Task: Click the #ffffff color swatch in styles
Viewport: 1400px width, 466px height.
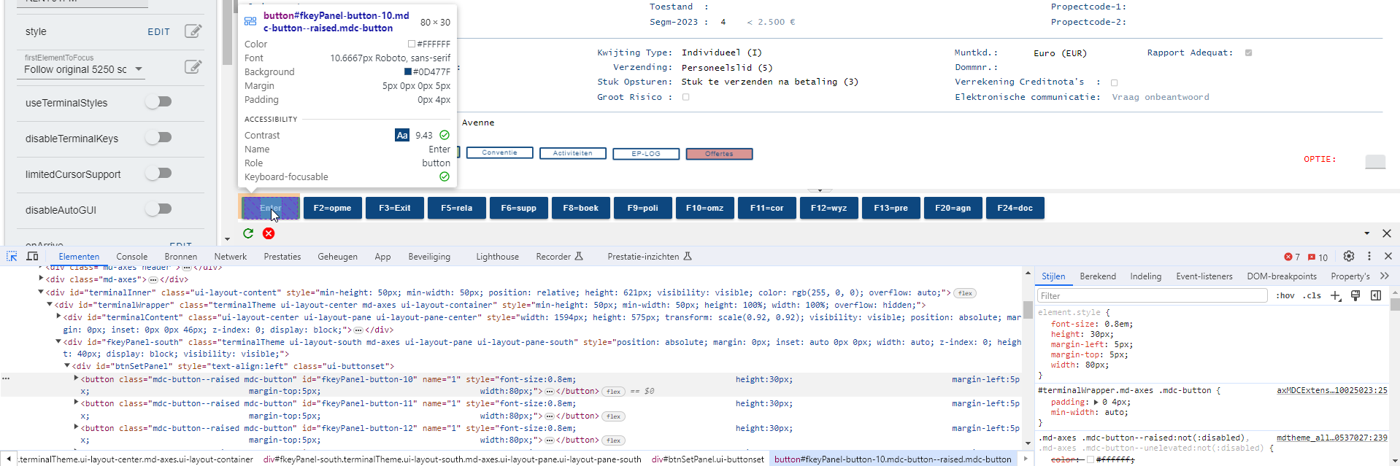Action: click(1091, 459)
